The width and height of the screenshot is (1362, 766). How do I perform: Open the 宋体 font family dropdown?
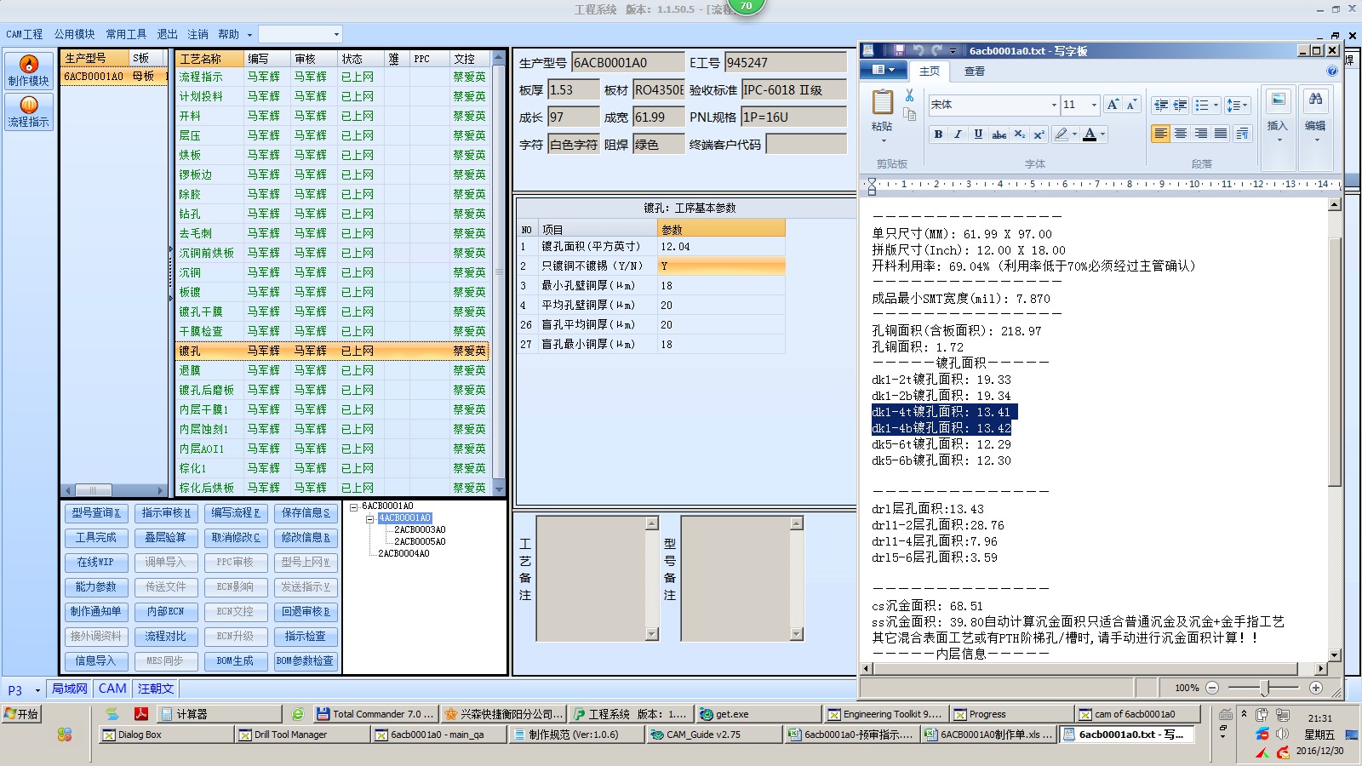point(1054,105)
